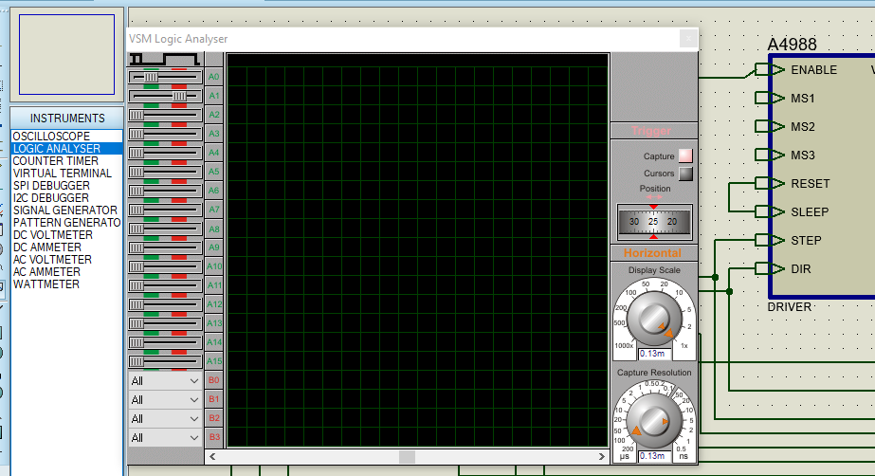875x476 pixels.
Task: Click the ENABLE pin on the A4988 driver
Action: 770,70
